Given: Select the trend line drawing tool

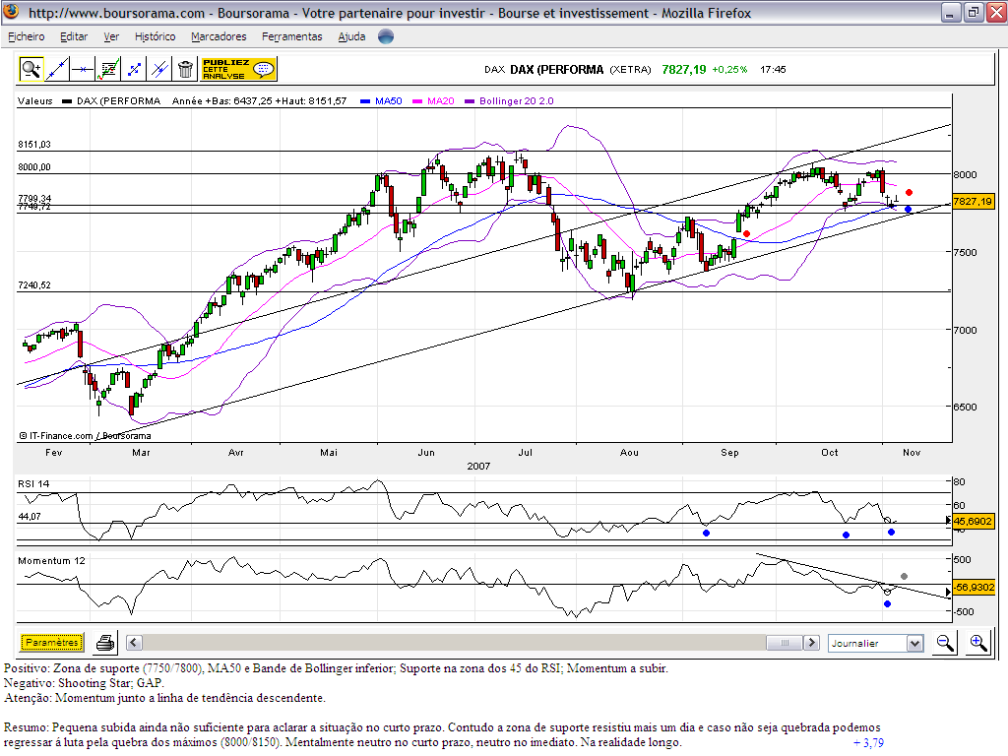Looking at the screenshot, I should coord(56,69).
